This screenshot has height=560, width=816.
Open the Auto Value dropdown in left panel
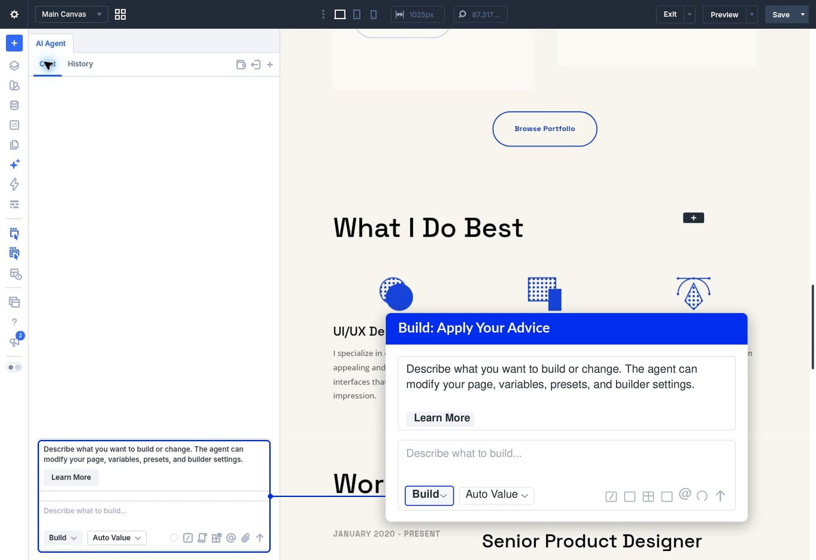117,538
